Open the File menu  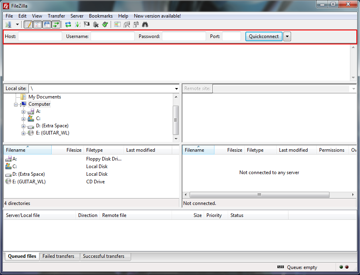pyautogui.click(x=9, y=16)
